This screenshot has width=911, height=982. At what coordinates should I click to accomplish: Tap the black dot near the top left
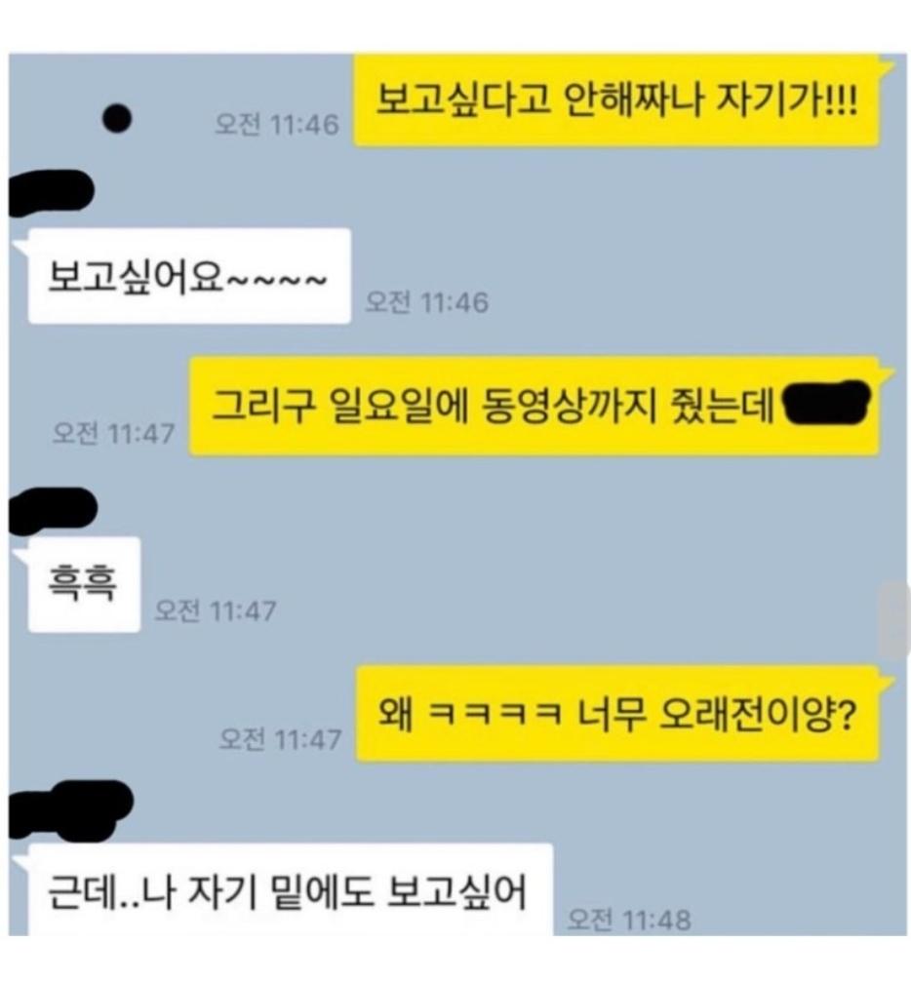(116, 118)
